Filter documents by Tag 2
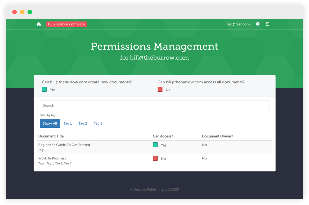 tap(83, 123)
